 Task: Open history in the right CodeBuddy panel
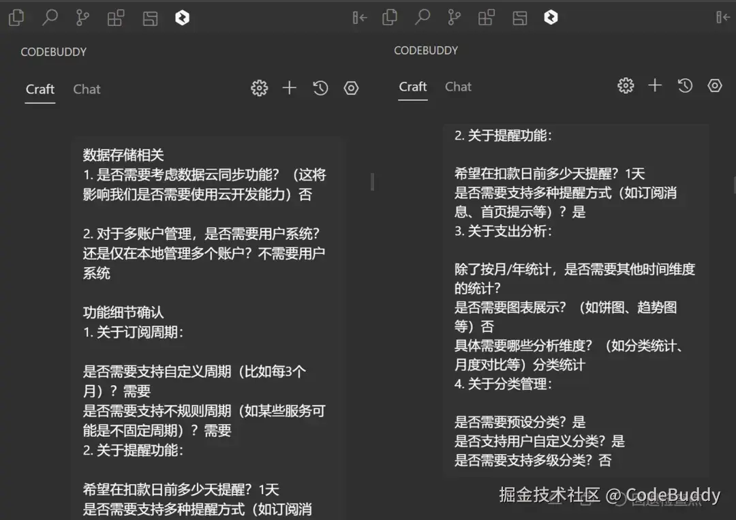[x=685, y=86]
